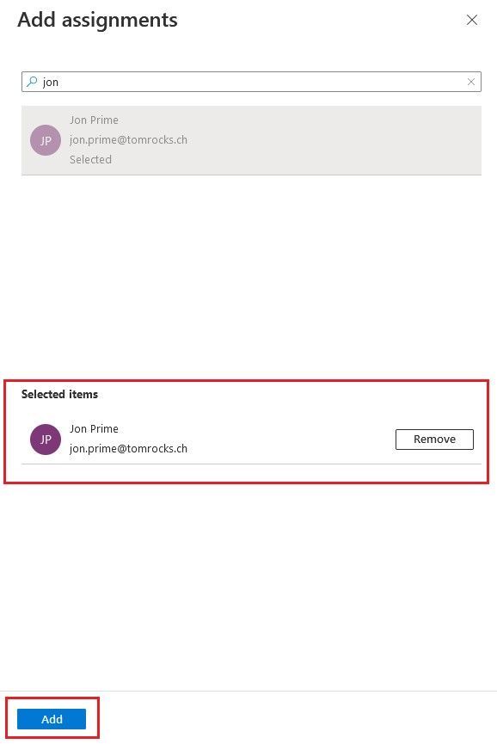Image resolution: width=497 pixels, height=744 pixels.
Task: Click jon.prime@tomrocks.ch under Selected items
Action: tap(128, 449)
